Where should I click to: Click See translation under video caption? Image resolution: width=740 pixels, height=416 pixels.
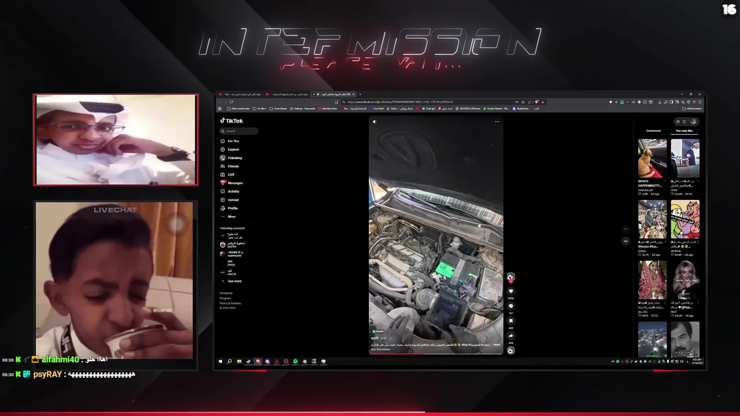pos(380,350)
